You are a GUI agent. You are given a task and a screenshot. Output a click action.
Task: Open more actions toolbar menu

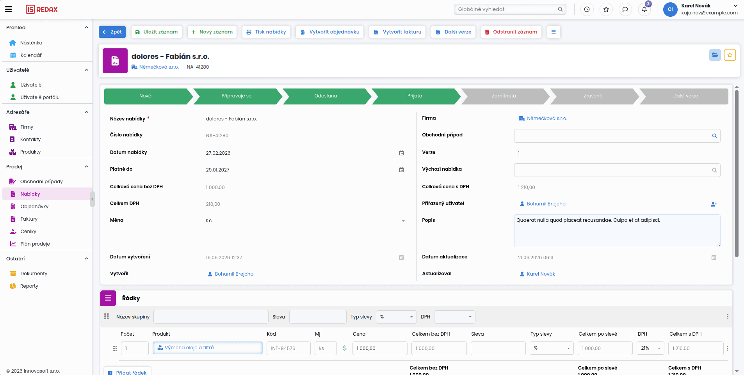tap(554, 32)
